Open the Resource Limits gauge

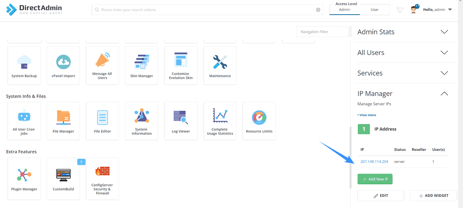click(259, 121)
